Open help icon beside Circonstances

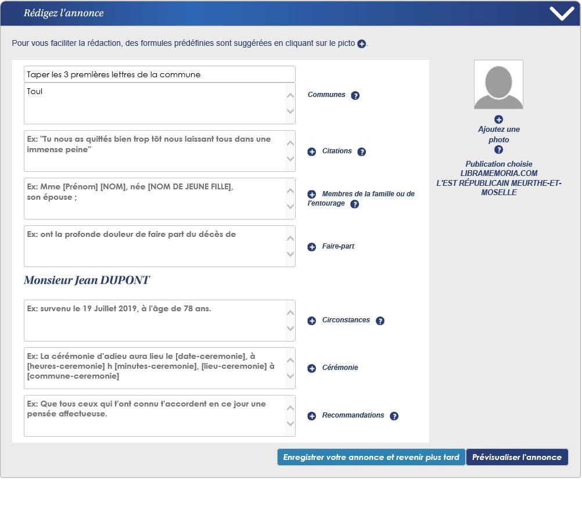click(x=380, y=321)
